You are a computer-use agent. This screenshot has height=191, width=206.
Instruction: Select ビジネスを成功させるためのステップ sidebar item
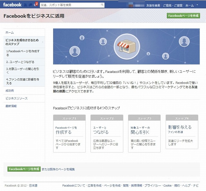24,42
